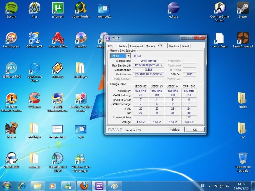The height and width of the screenshot is (191, 255).
Task: Click the 1.600 V voltage cell
Action: click(189, 122)
